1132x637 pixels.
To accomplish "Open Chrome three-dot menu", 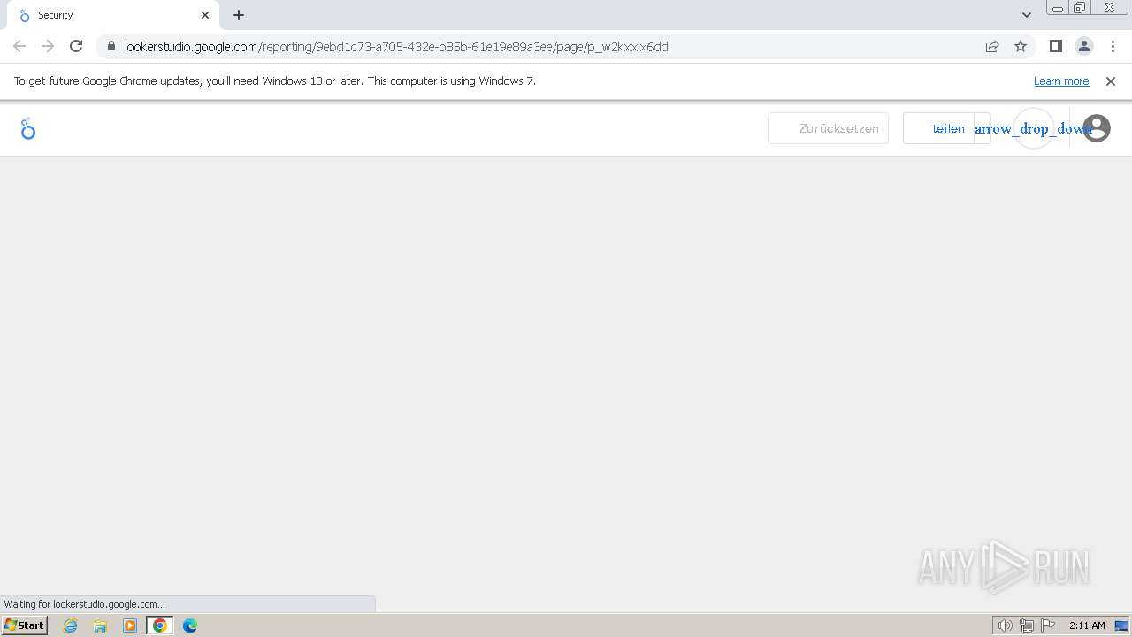I will click(1113, 46).
